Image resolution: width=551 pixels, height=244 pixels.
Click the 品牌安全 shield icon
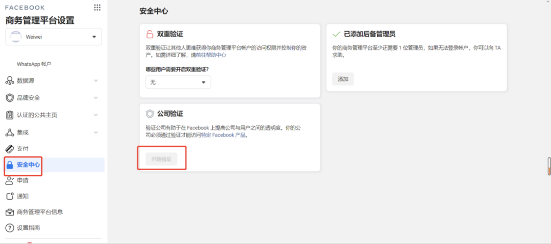(x=10, y=98)
